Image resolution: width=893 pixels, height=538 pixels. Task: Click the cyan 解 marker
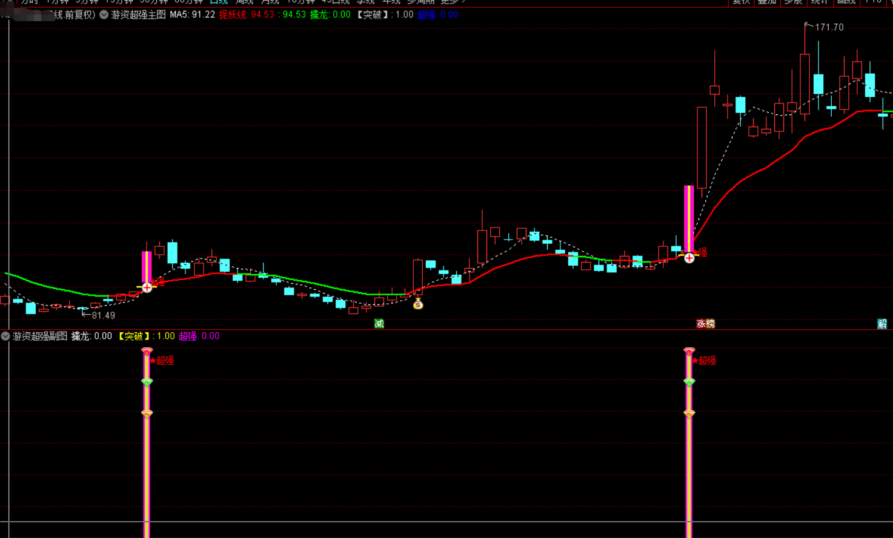(882, 324)
